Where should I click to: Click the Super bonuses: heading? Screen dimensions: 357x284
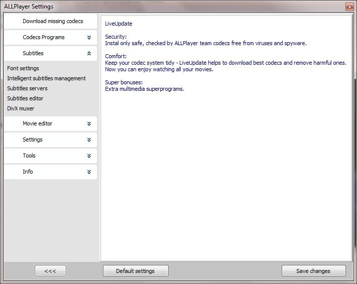124,82
